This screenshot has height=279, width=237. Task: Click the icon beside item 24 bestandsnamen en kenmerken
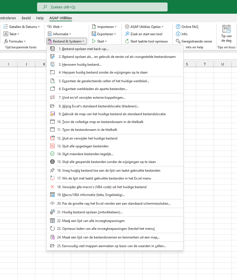(x=52, y=237)
